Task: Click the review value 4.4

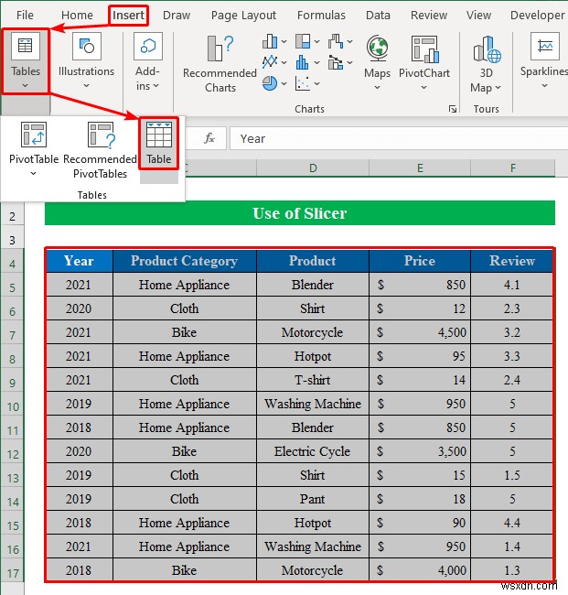Action: (x=512, y=523)
